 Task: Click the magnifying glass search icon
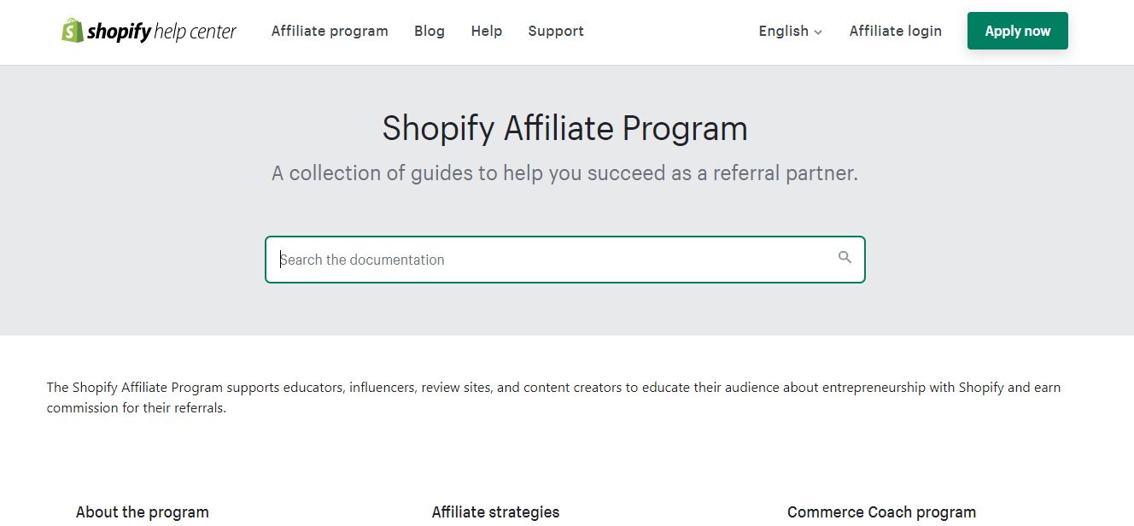tap(845, 257)
